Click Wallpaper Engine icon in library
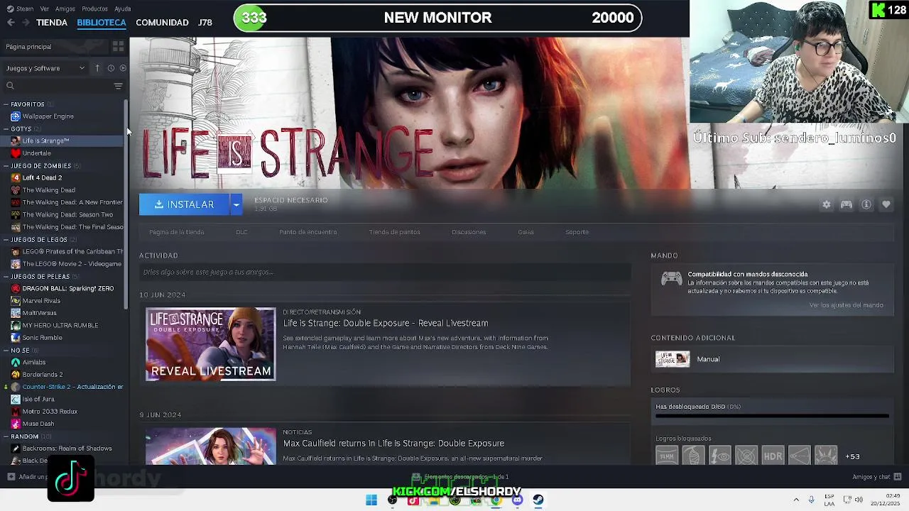The image size is (909, 511). click(16, 116)
